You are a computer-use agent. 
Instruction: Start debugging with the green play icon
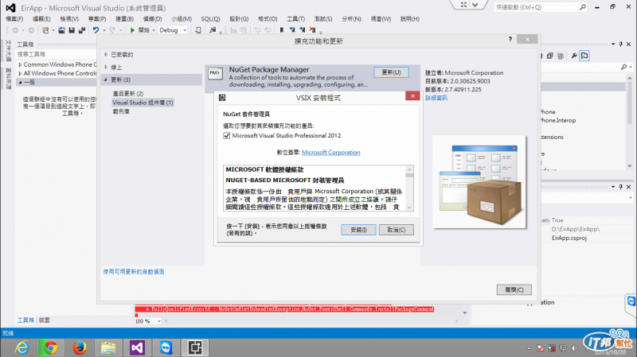pyautogui.click(x=132, y=30)
